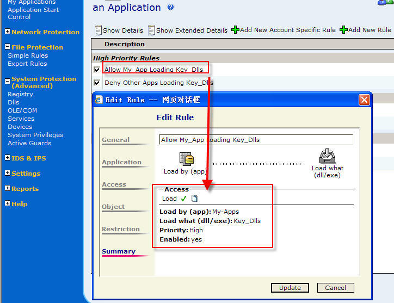Select the Deny Other Apps Loading Key_Dlls rule

159,83
